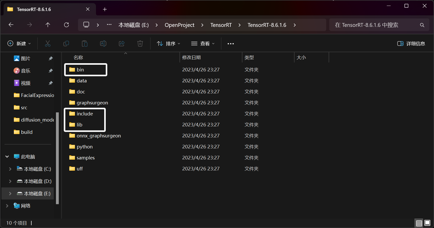Sort by 修改日期 column header
The height and width of the screenshot is (228, 434).
point(191,58)
